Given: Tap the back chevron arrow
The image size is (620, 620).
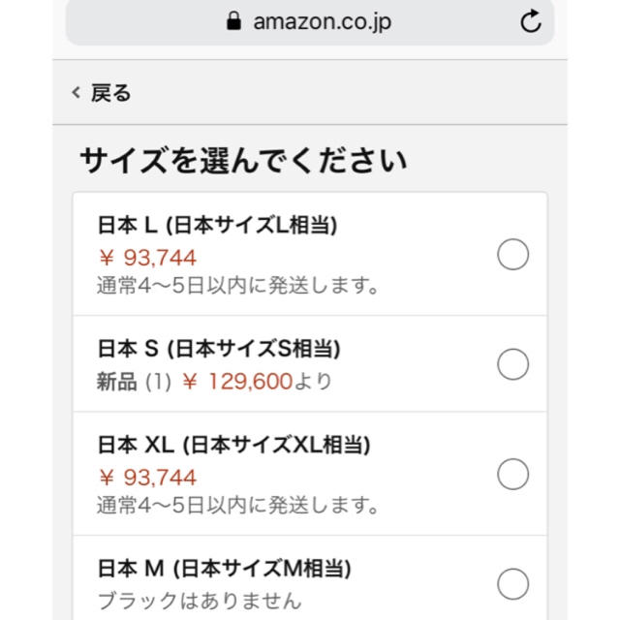Looking at the screenshot, I should click(76, 93).
